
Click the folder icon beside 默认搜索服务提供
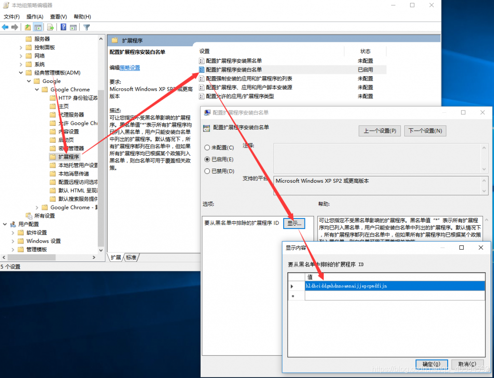(x=53, y=199)
